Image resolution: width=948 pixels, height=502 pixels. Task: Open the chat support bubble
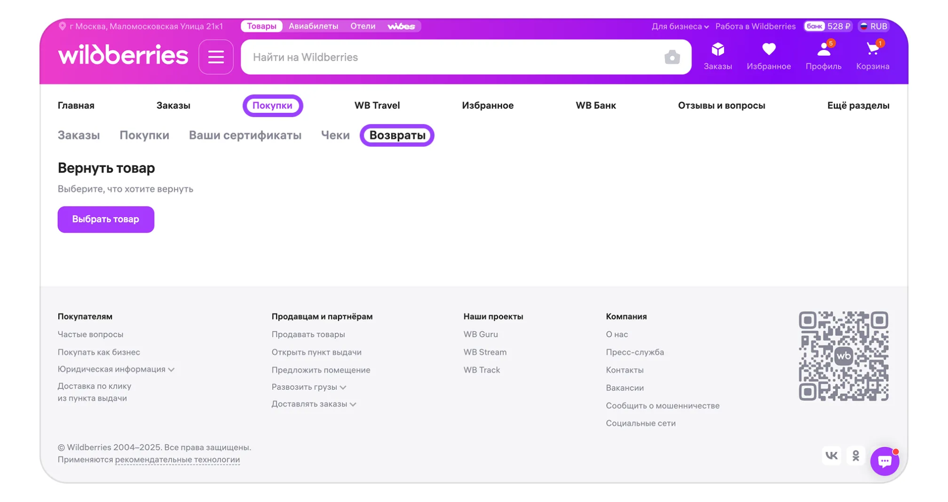(884, 461)
